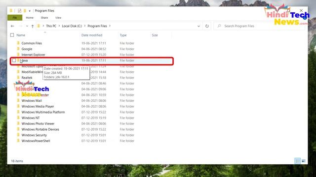
Task: Select the Windows Multimedia Platform folder icon
Action: (x=18, y=112)
